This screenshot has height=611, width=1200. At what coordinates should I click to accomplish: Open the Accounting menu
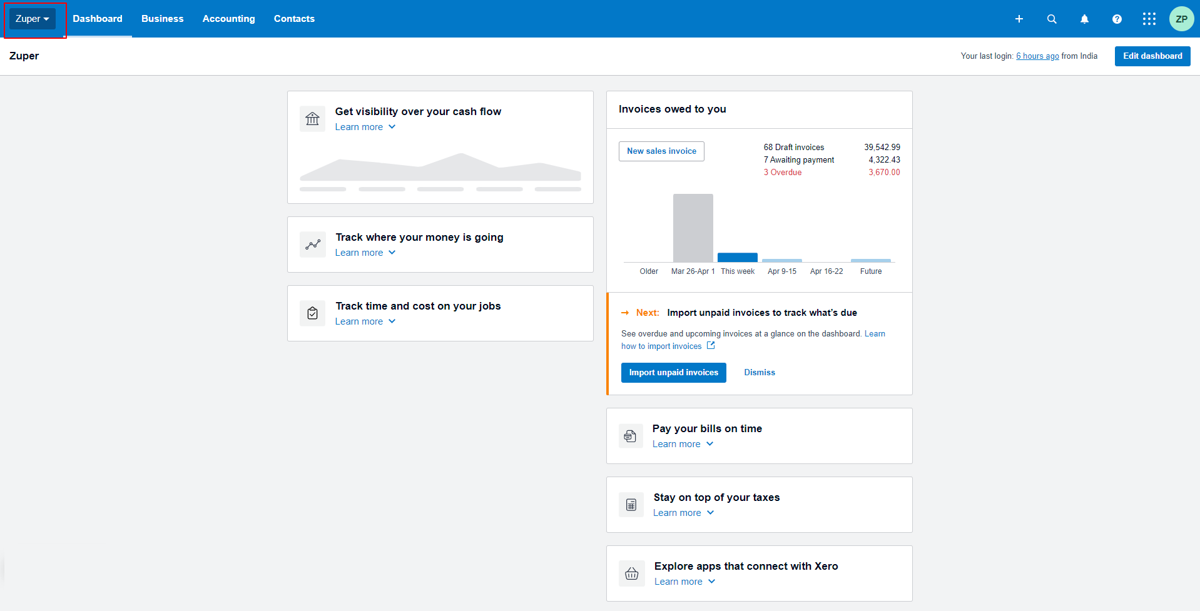pyautogui.click(x=228, y=19)
